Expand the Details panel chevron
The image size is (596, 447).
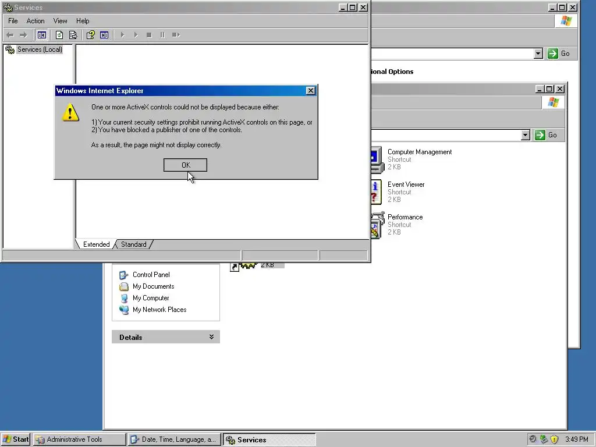pyautogui.click(x=211, y=337)
